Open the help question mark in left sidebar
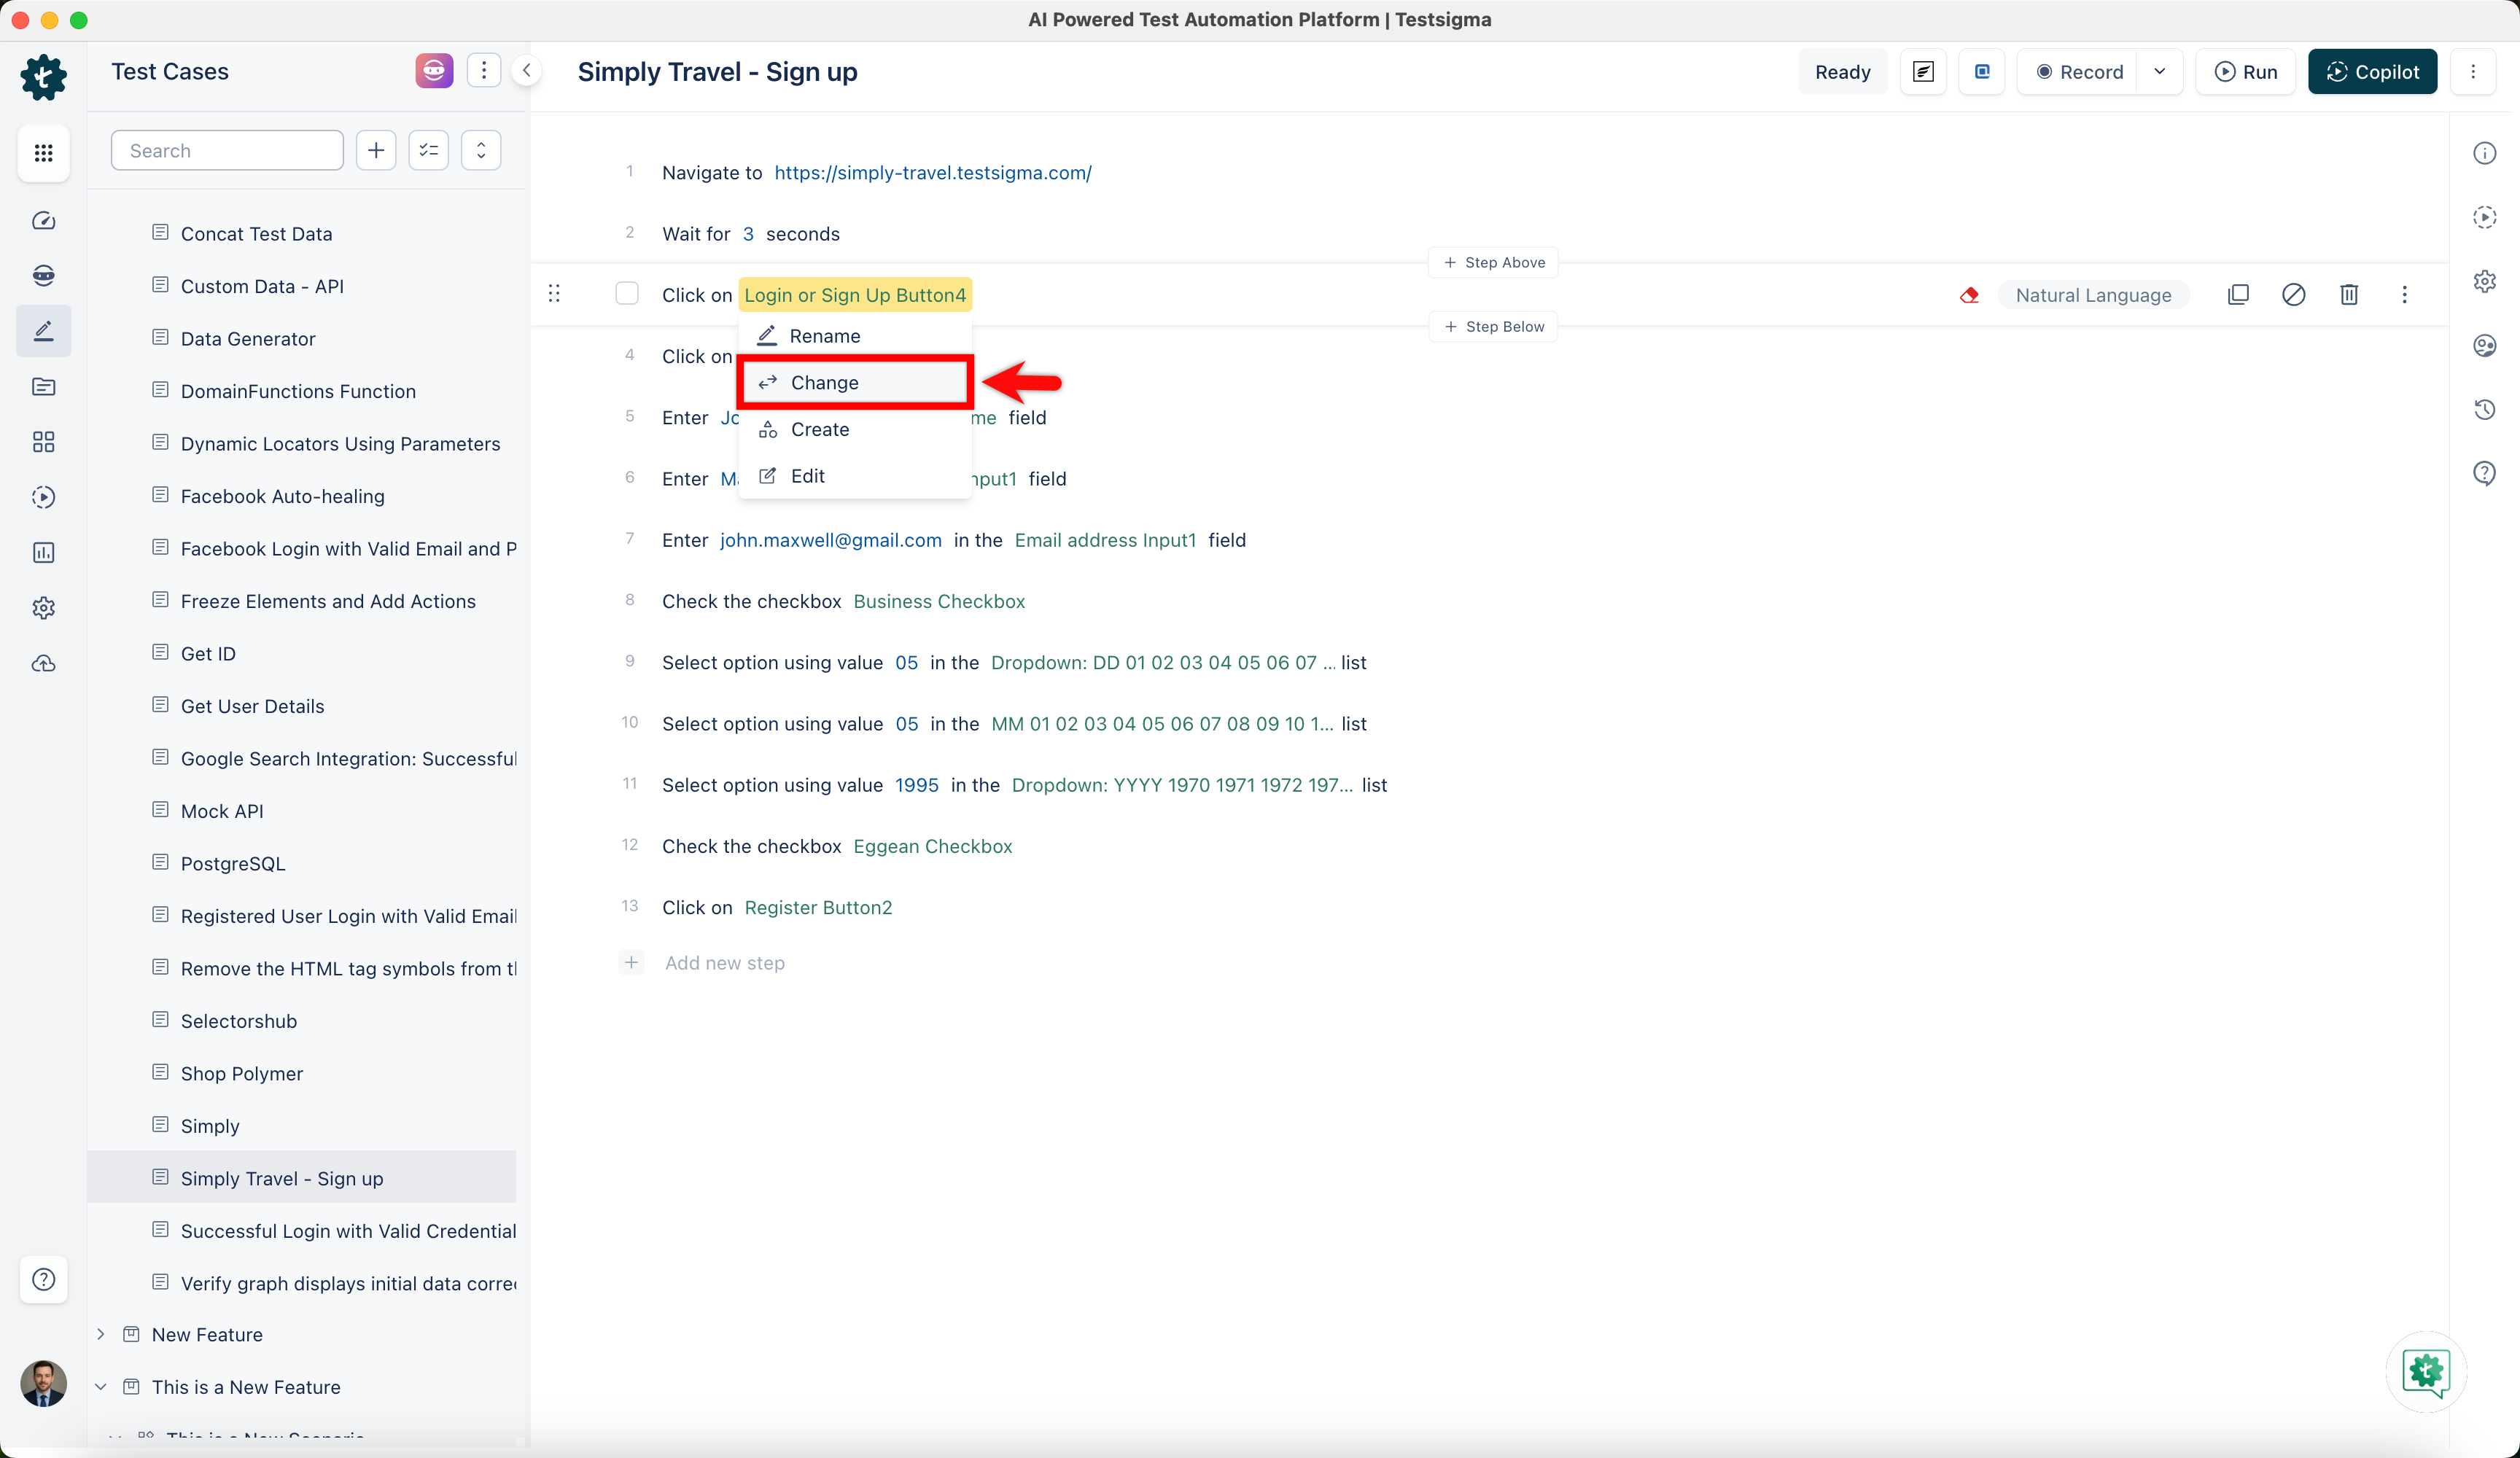This screenshot has height=1458, width=2520. pos(43,1279)
